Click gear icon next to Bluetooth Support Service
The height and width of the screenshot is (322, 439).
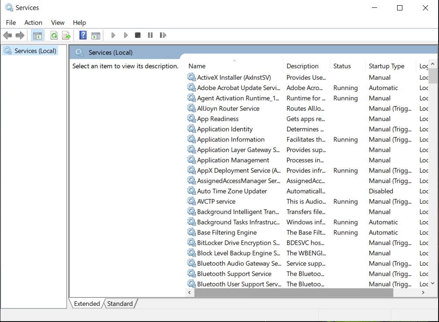coord(191,274)
